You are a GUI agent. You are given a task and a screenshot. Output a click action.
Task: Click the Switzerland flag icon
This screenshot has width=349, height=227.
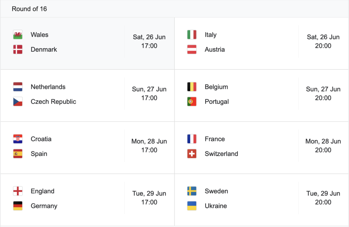click(192, 153)
